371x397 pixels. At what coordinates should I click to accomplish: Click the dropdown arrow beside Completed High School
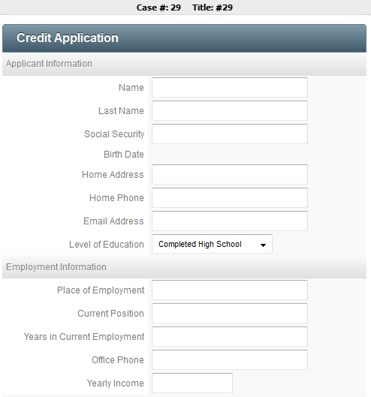pos(263,245)
